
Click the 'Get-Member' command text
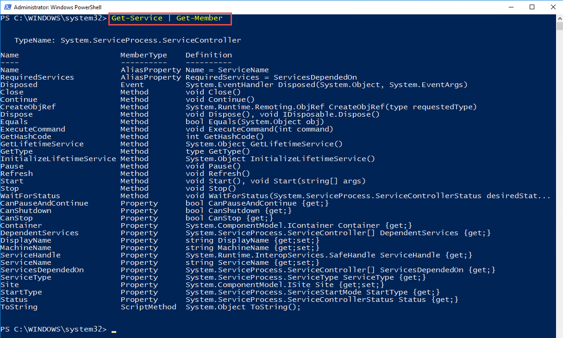pyautogui.click(x=200, y=18)
